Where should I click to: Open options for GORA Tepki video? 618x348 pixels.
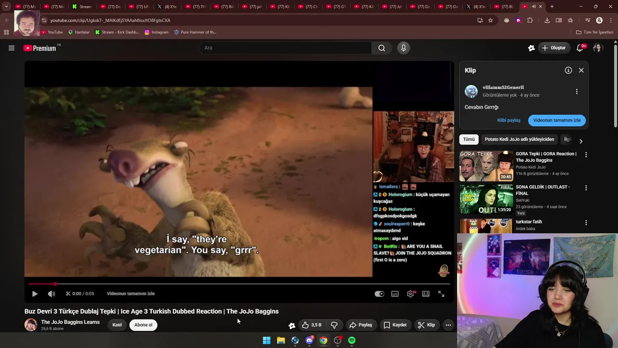586,155
